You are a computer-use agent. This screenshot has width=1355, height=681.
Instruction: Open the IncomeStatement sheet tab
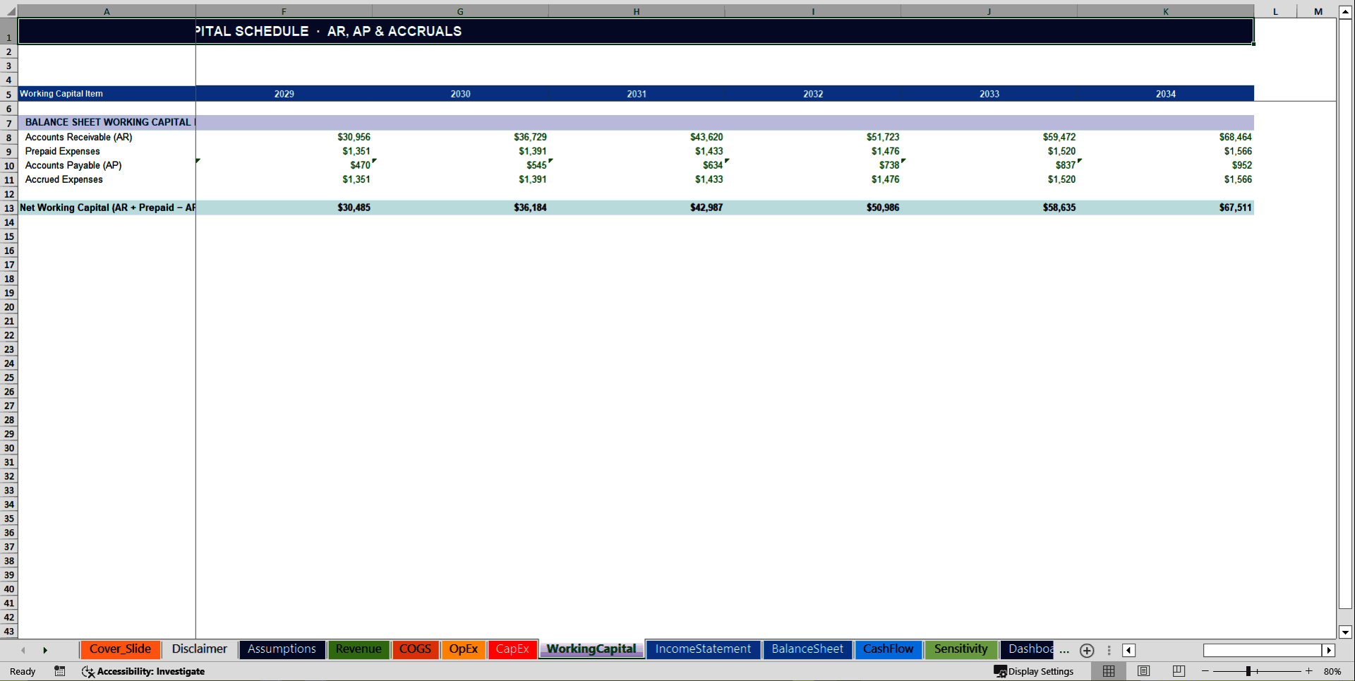[702, 649]
